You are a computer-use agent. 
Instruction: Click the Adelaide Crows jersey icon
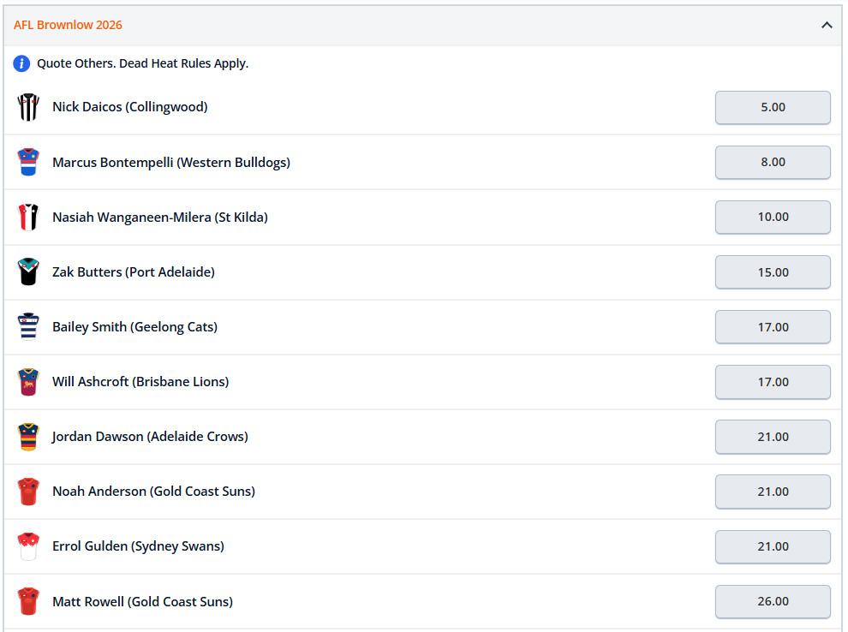click(28, 437)
